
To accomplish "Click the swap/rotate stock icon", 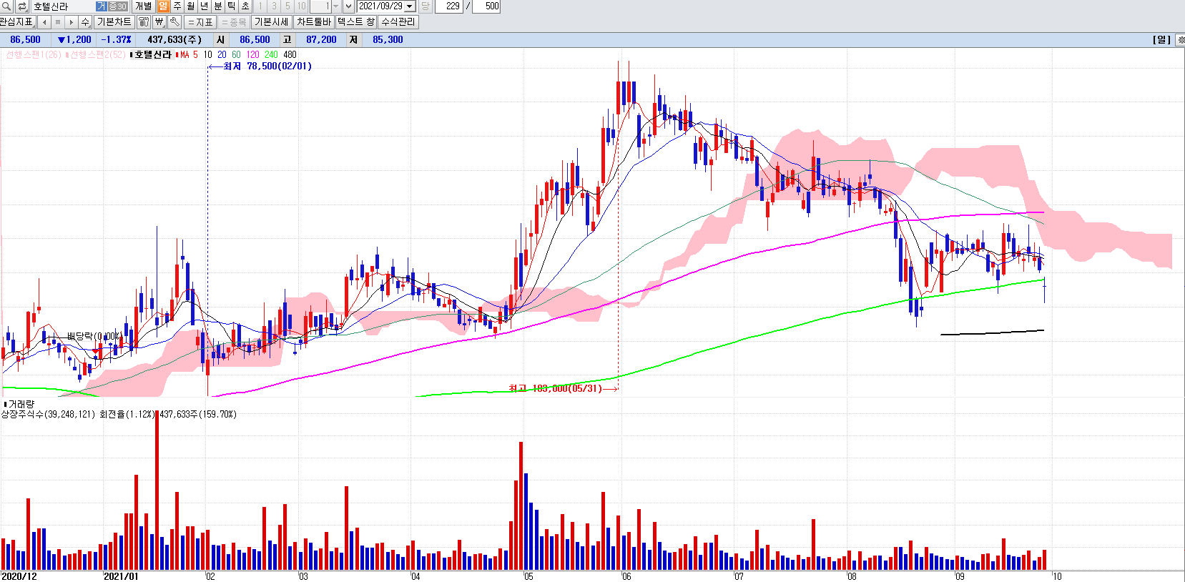I will click(x=21, y=6).
